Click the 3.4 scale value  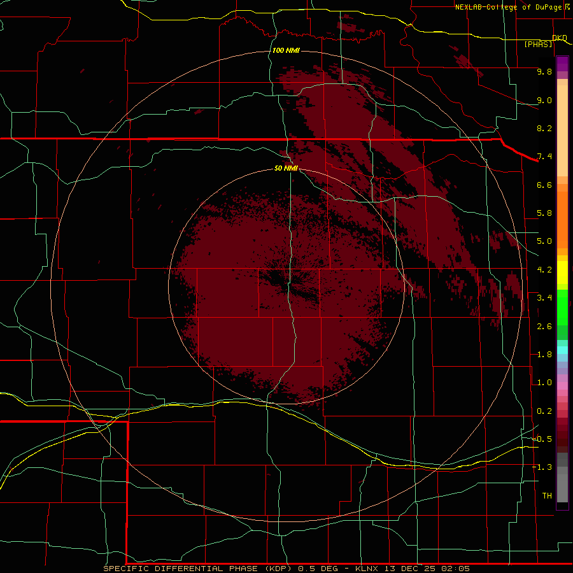point(544,298)
